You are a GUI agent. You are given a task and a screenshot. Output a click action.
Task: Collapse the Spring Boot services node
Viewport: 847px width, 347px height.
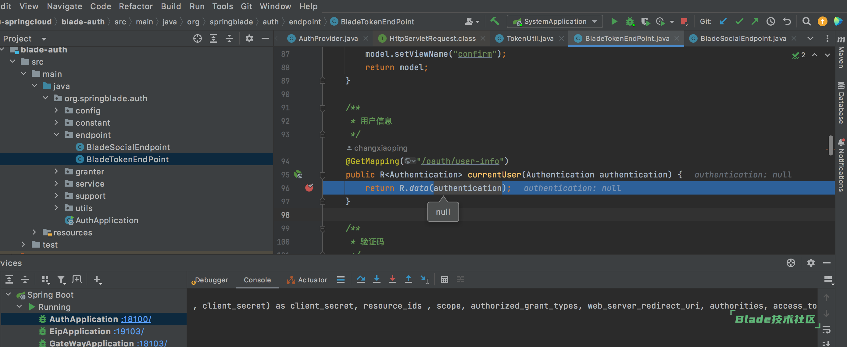(9, 294)
